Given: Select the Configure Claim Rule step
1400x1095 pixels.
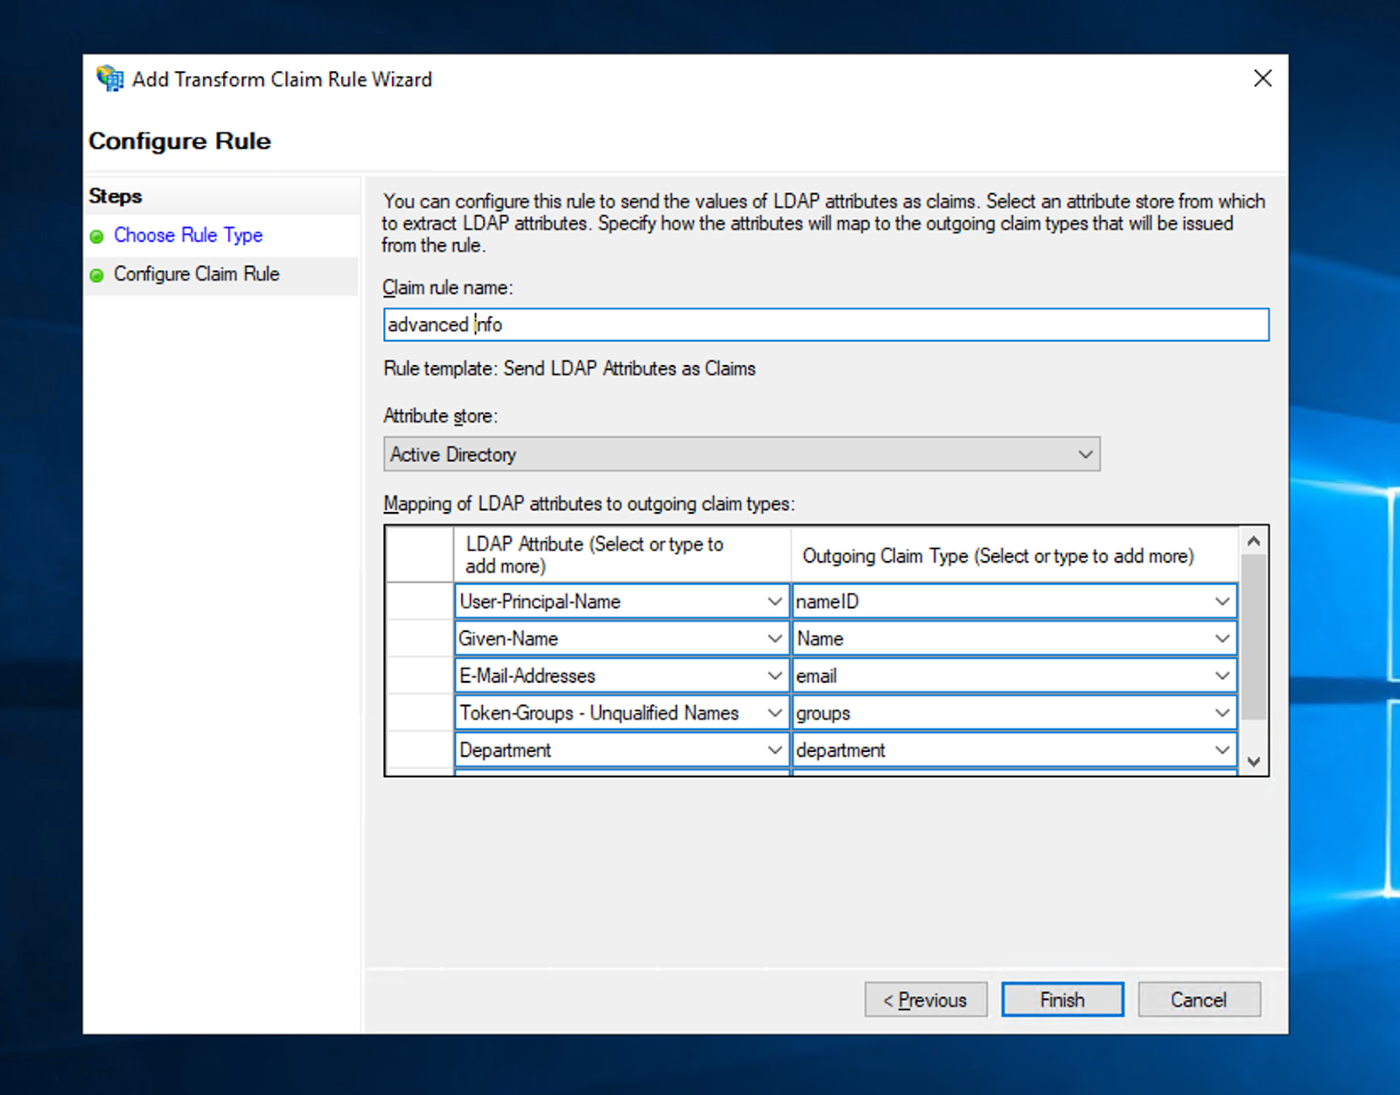Looking at the screenshot, I should coord(197,274).
